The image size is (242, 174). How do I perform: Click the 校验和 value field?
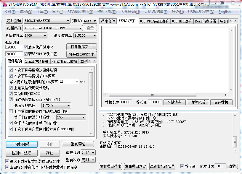(155, 102)
